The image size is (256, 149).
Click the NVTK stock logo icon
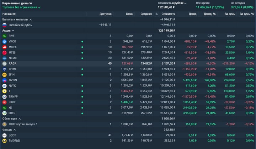tap(4, 85)
